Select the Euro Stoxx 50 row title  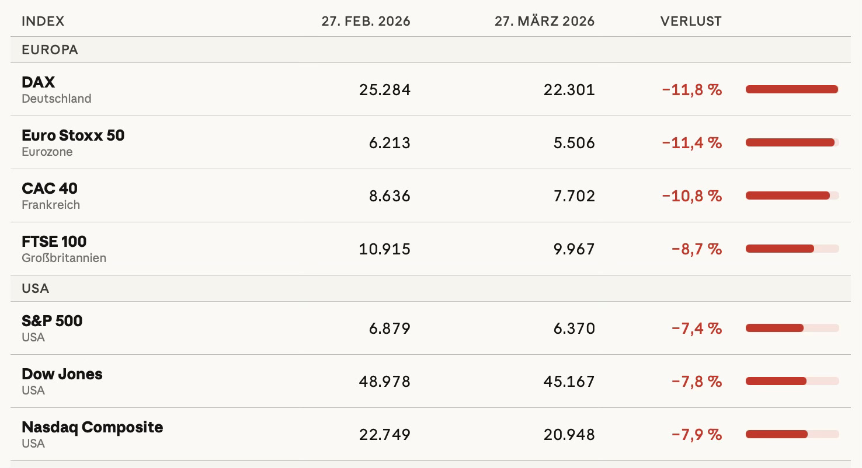(73, 135)
